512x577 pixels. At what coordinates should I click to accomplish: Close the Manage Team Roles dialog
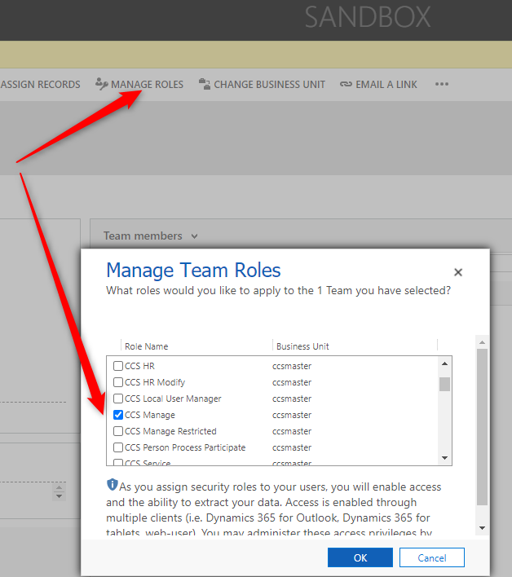(x=458, y=272)
